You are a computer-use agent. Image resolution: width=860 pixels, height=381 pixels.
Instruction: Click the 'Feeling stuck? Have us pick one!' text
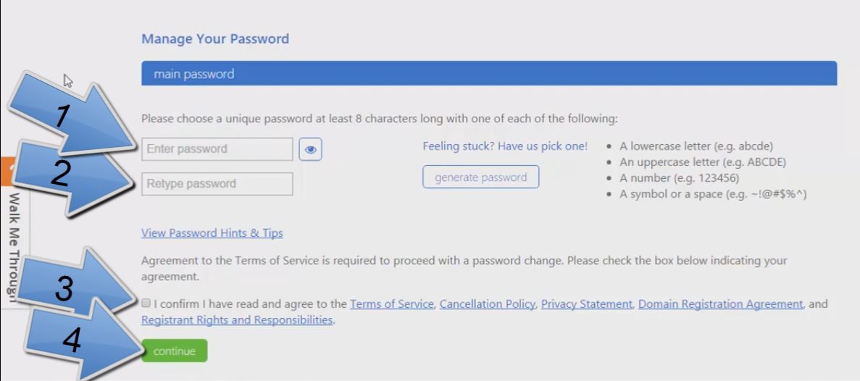505,146
